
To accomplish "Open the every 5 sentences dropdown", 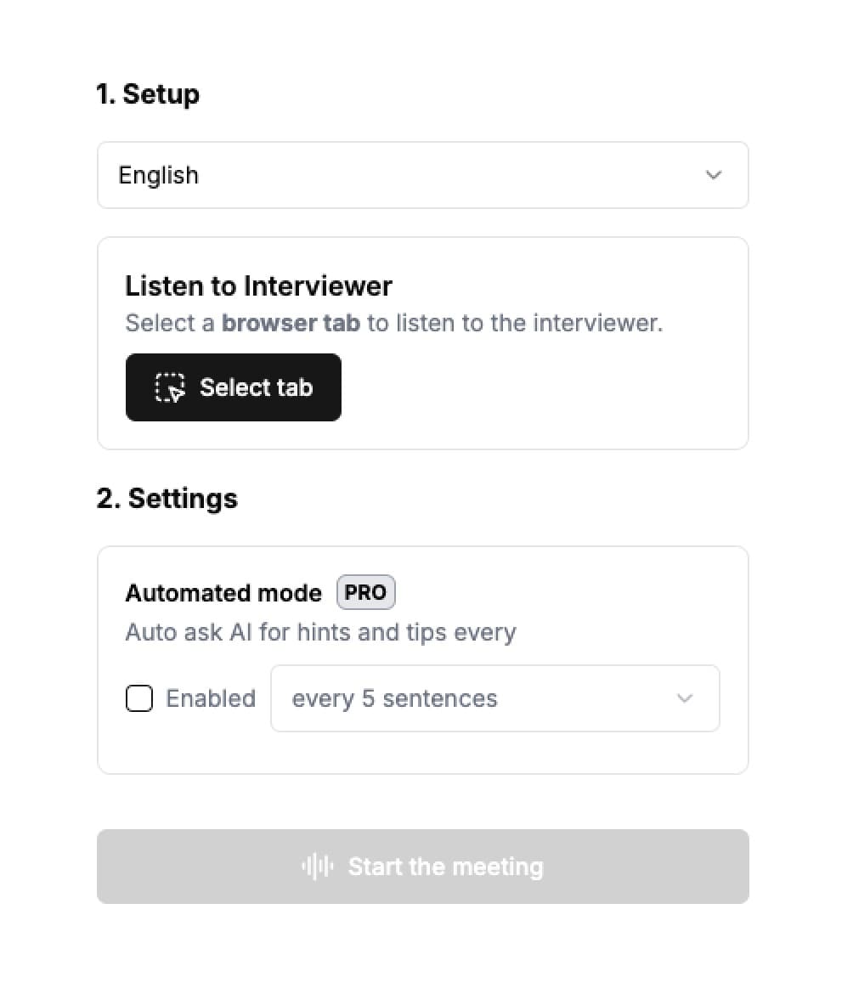I will 495,698.
